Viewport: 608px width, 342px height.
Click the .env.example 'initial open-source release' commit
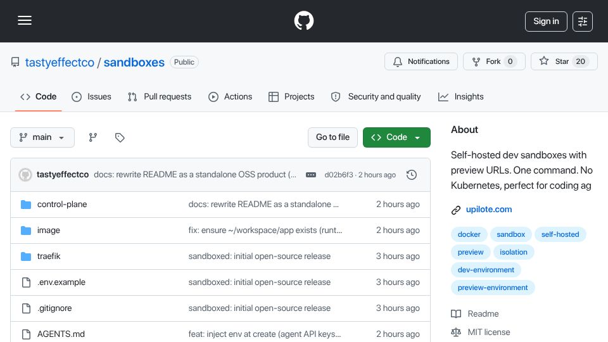260,282
